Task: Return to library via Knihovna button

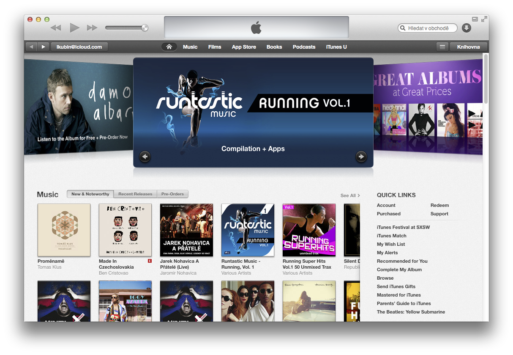Action: [x=469, y=47]
